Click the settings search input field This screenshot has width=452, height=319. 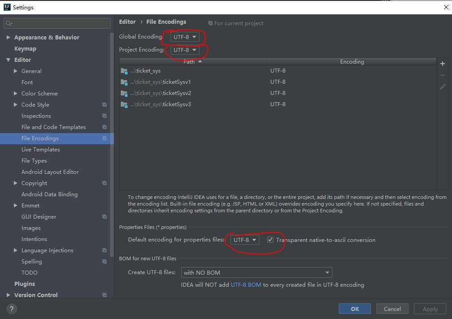pos(57,23)
